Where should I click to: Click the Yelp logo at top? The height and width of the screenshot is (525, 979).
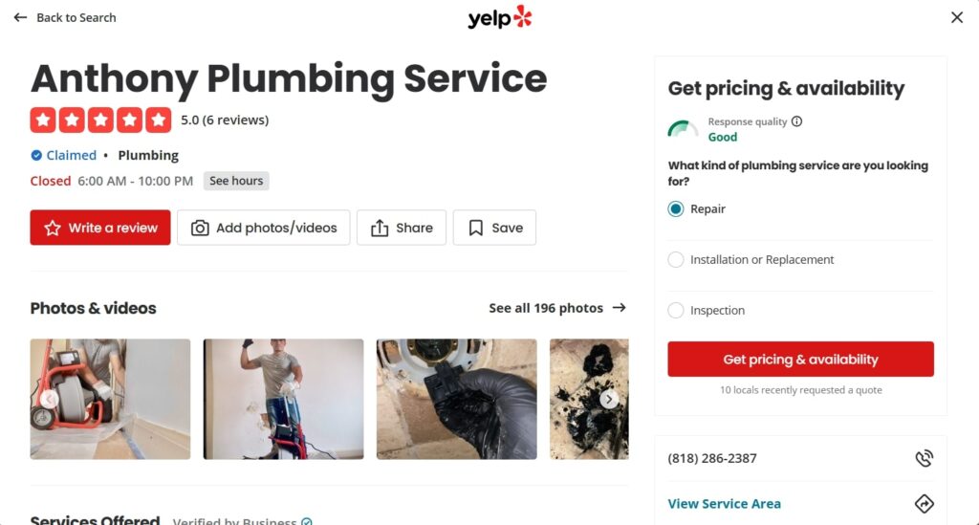[500, 17]
